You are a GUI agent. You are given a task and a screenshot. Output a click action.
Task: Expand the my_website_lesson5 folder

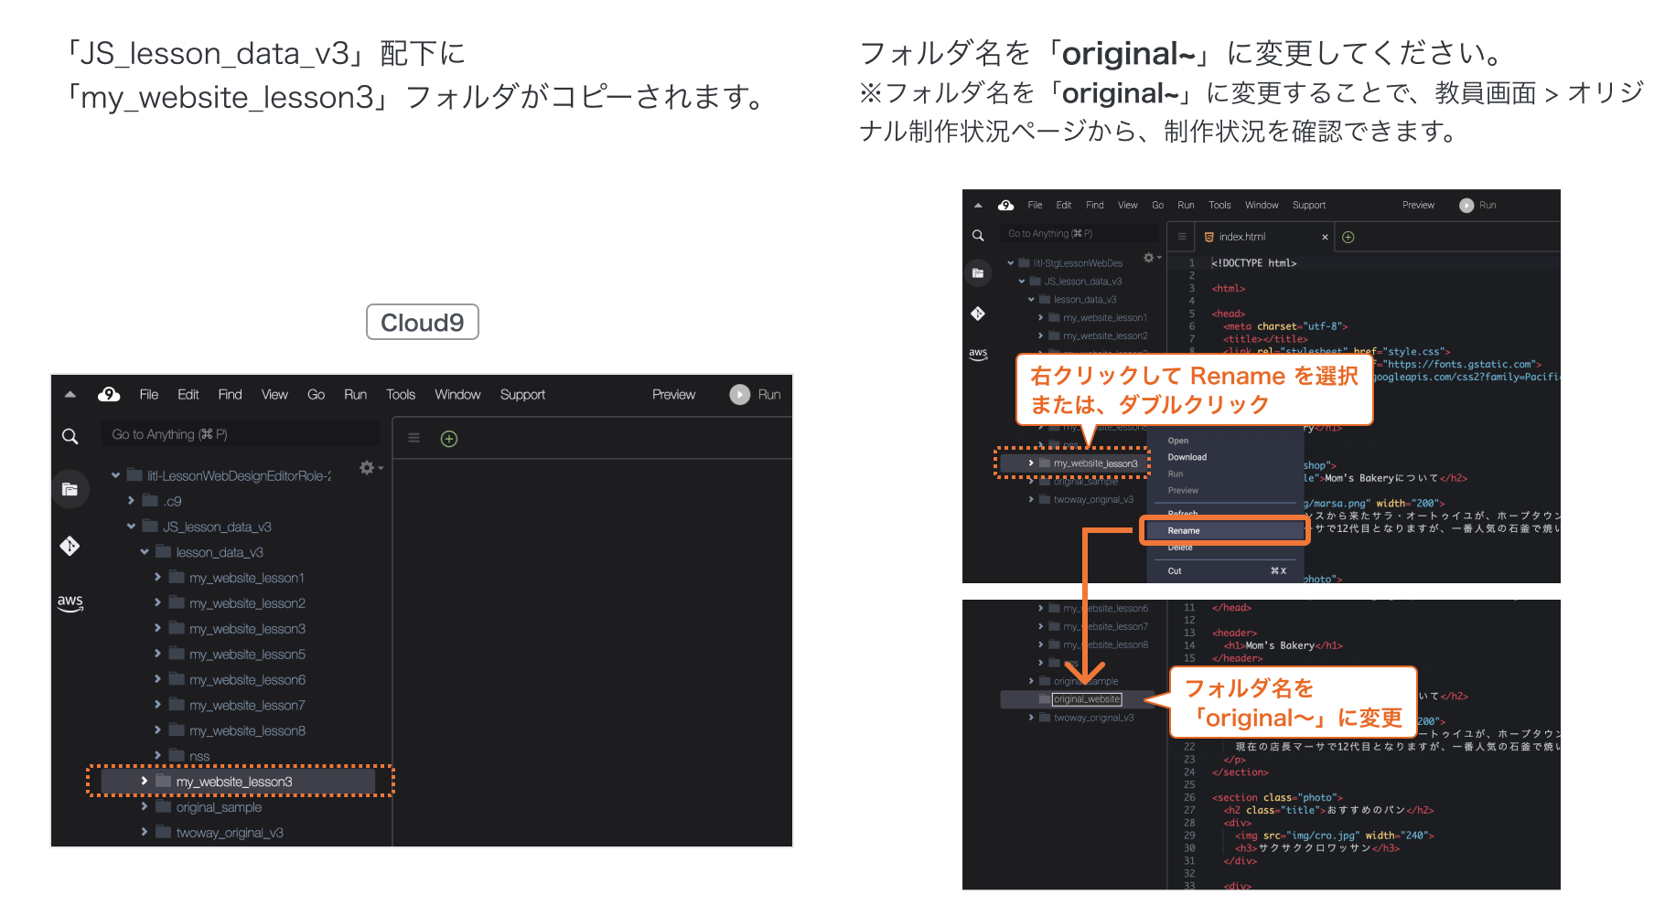tap(157, 655)
